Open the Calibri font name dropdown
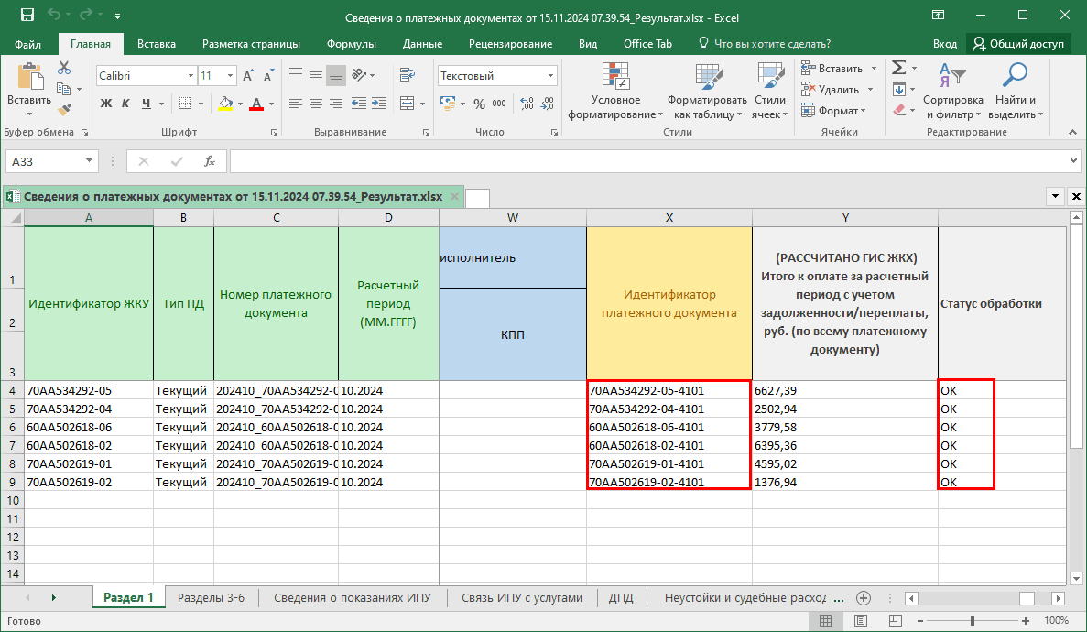Screen dimensions: 1087x632 (190, 76)
